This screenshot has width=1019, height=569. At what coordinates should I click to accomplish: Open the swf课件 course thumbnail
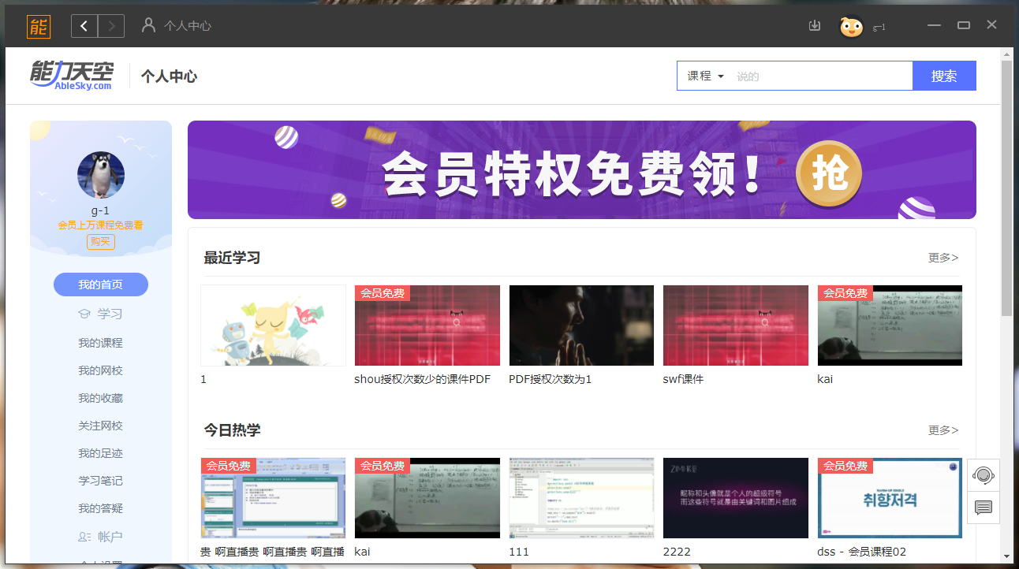point(735,325)
